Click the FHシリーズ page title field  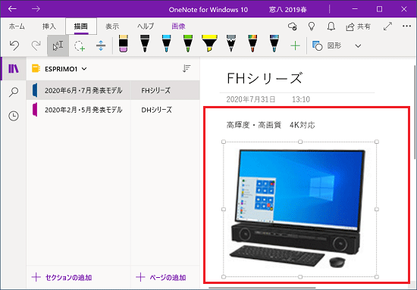coord(265,79)
